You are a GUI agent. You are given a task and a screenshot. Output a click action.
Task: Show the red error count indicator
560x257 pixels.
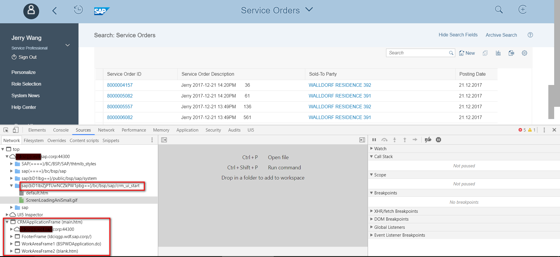click(522, 130)
